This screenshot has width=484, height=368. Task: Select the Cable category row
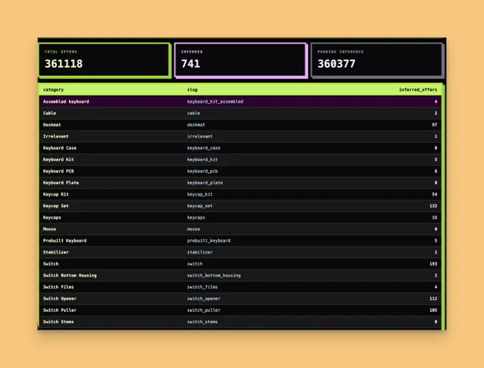click(x=240, y=113)
